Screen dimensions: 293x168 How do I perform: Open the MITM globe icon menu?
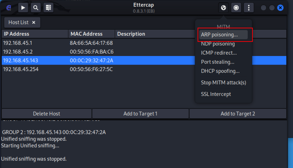223,8
